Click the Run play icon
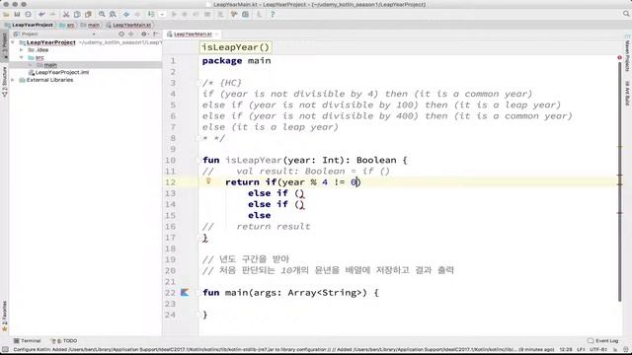 [x=174, y=15]
